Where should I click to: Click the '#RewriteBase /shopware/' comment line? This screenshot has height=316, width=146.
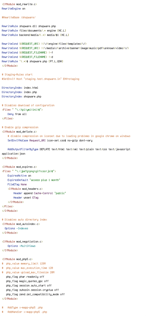point(18,18)
